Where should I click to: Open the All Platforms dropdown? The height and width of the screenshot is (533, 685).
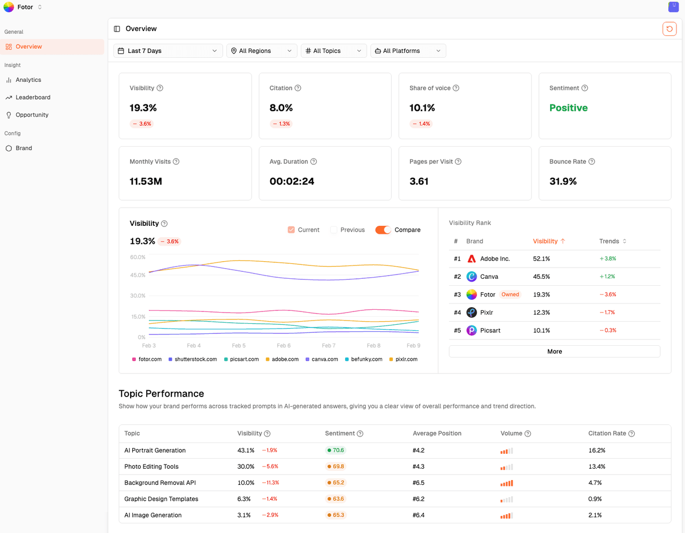tap(408, 51)
